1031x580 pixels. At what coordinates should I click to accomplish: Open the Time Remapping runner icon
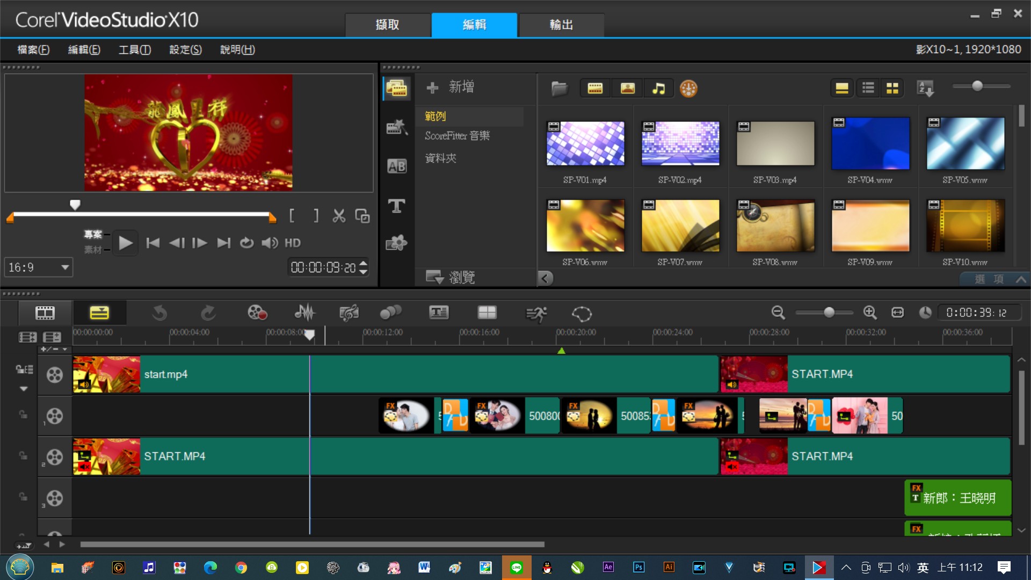point(536,314)
